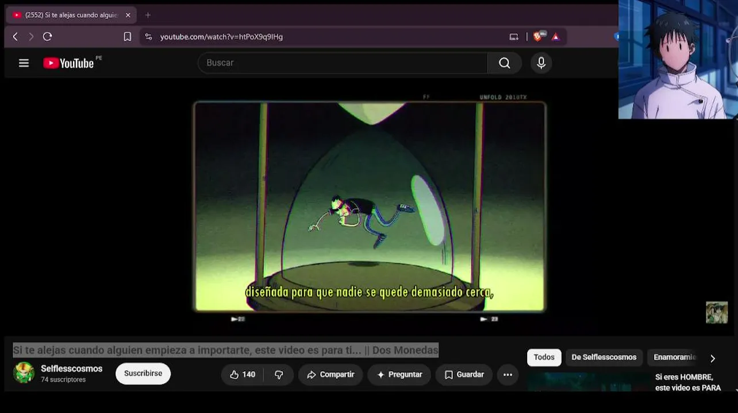738x413 pixels.
Task: Open the Si eres HOMBRE recommended video
Action: click(688, 383)
